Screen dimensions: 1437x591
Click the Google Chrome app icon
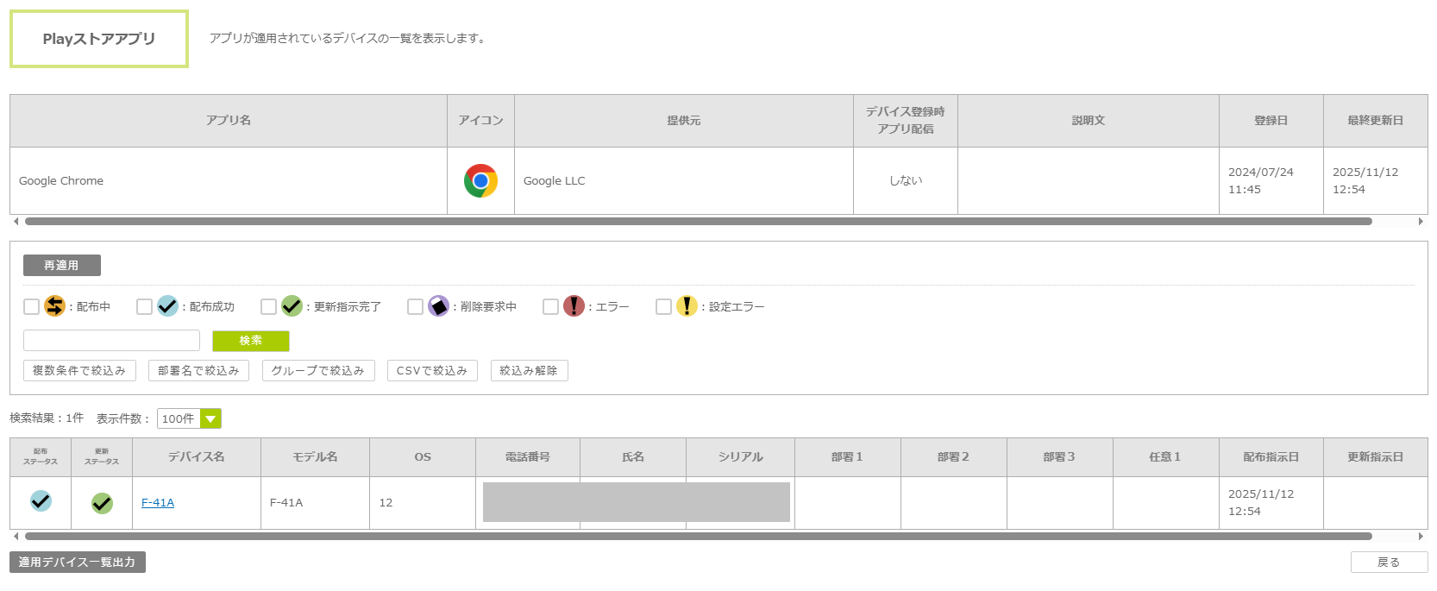coord(480,181)
